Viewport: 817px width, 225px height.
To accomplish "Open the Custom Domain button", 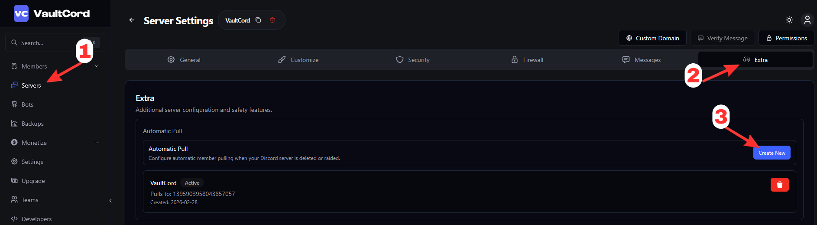I will (652, 38).
